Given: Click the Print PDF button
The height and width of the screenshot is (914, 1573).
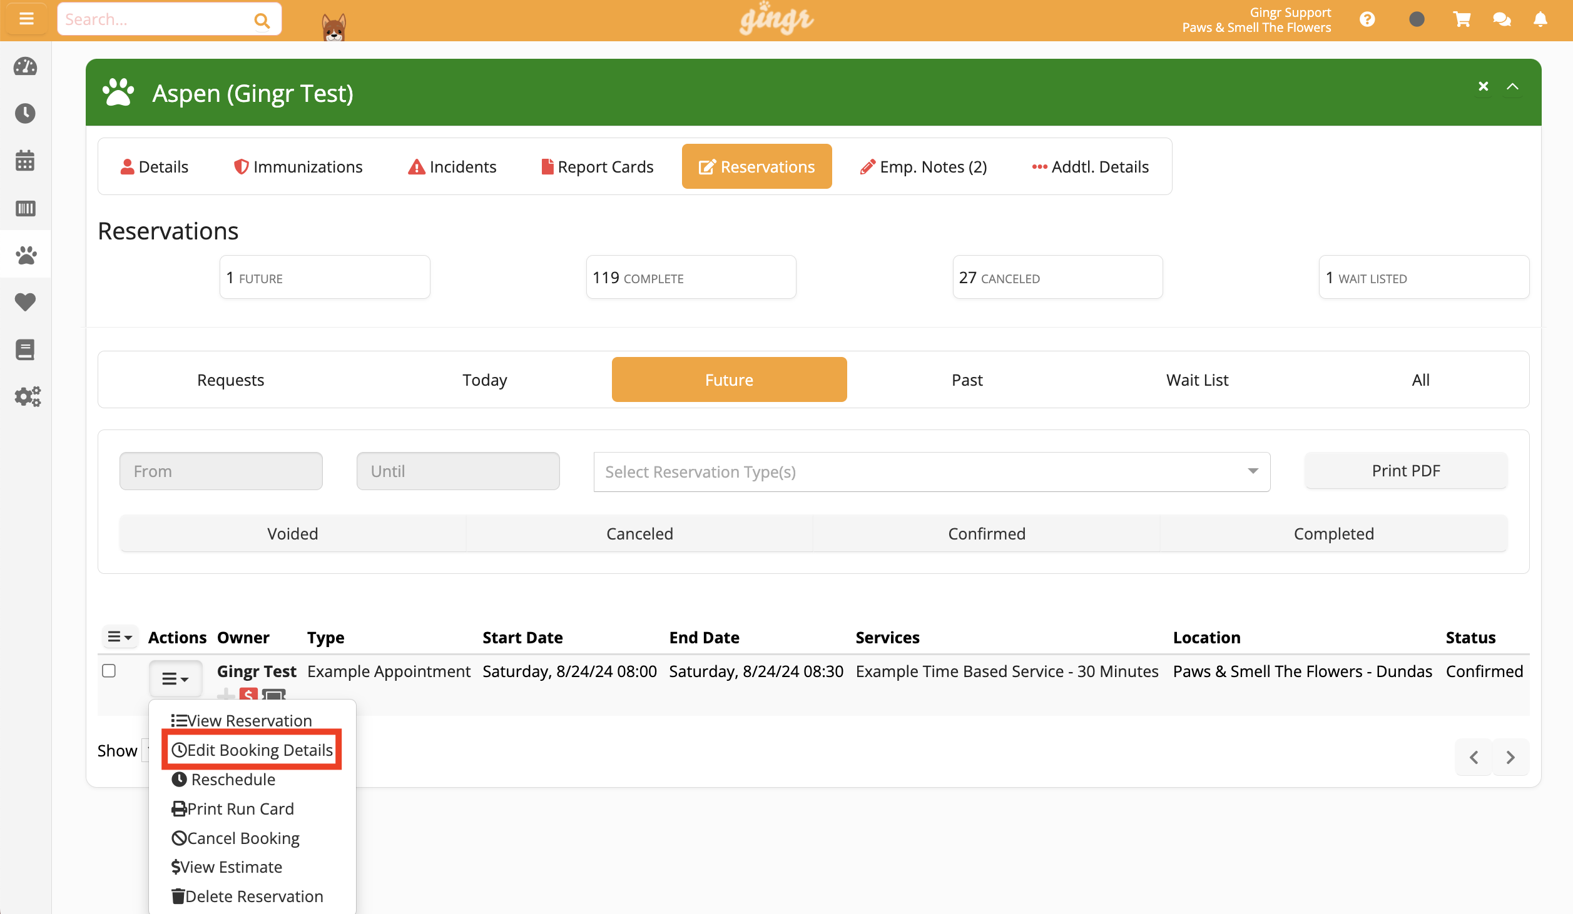Looking at the screenshot, I should pos(1406,471).
